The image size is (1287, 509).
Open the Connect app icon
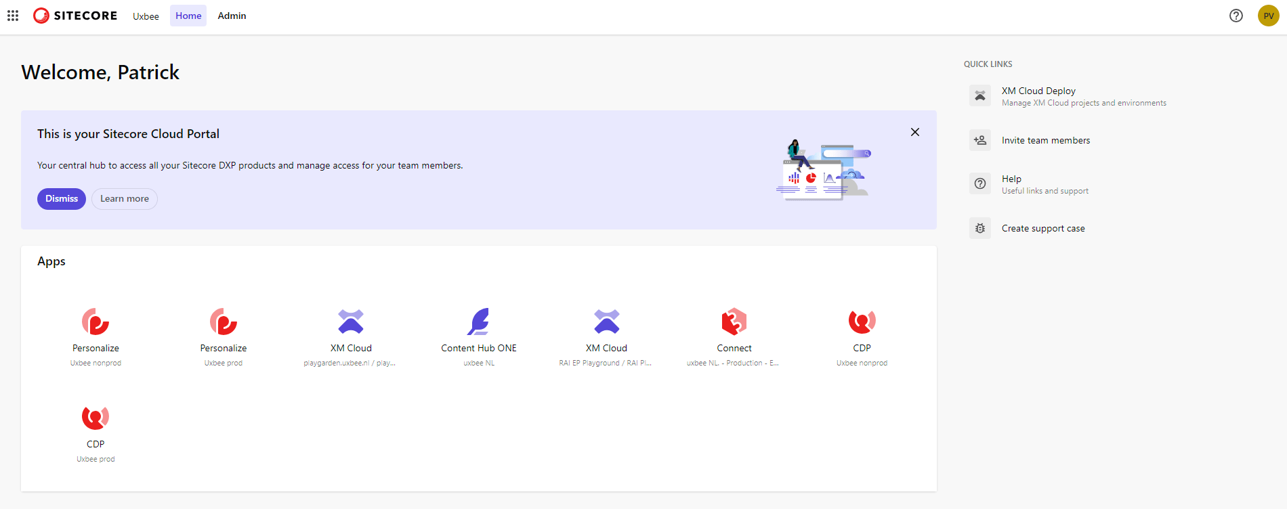click(734, 322)
